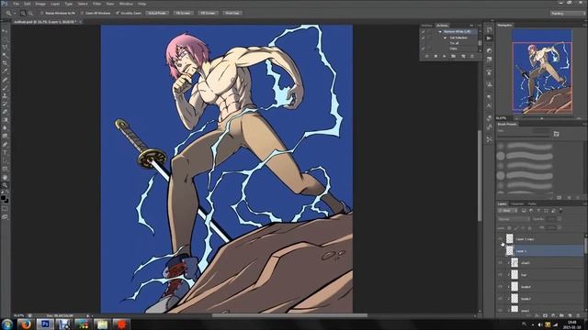Toggle Resize Windows to Fit checkbox
This screenshot has width=588, height=330.
pos(42,13)
